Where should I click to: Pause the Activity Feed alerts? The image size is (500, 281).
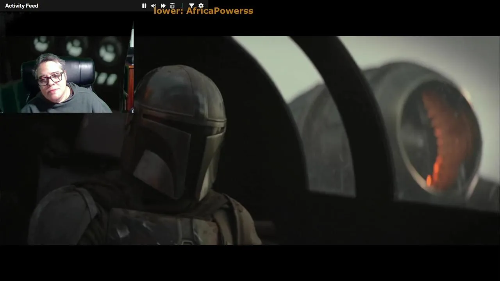tap(144, 6)
